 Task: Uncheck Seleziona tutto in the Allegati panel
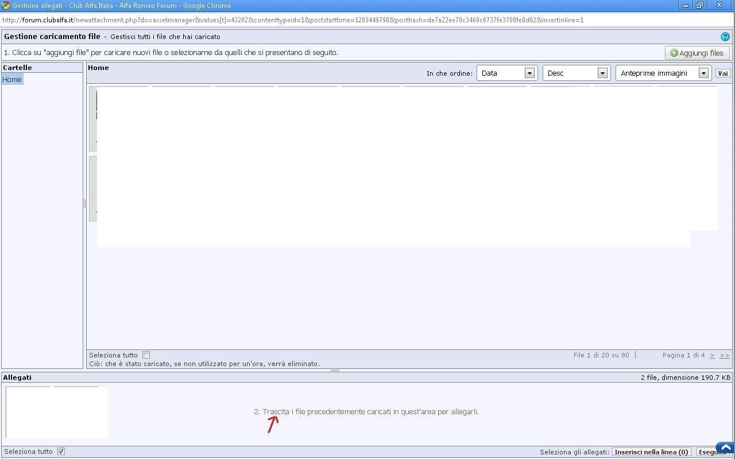(61, 452)
